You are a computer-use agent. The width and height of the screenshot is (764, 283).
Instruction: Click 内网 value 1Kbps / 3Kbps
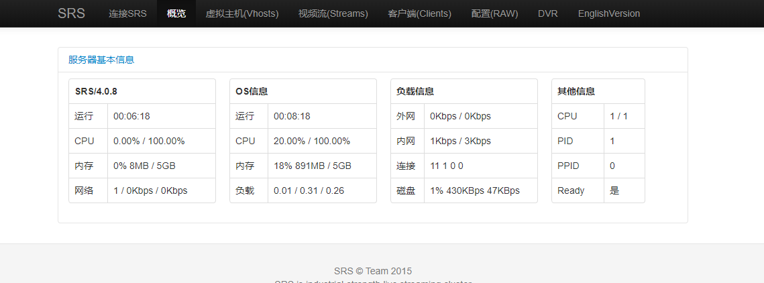pyautogui.click(x=460, y=141)
